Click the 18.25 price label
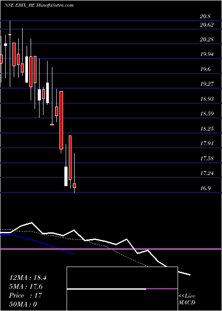 207,129
